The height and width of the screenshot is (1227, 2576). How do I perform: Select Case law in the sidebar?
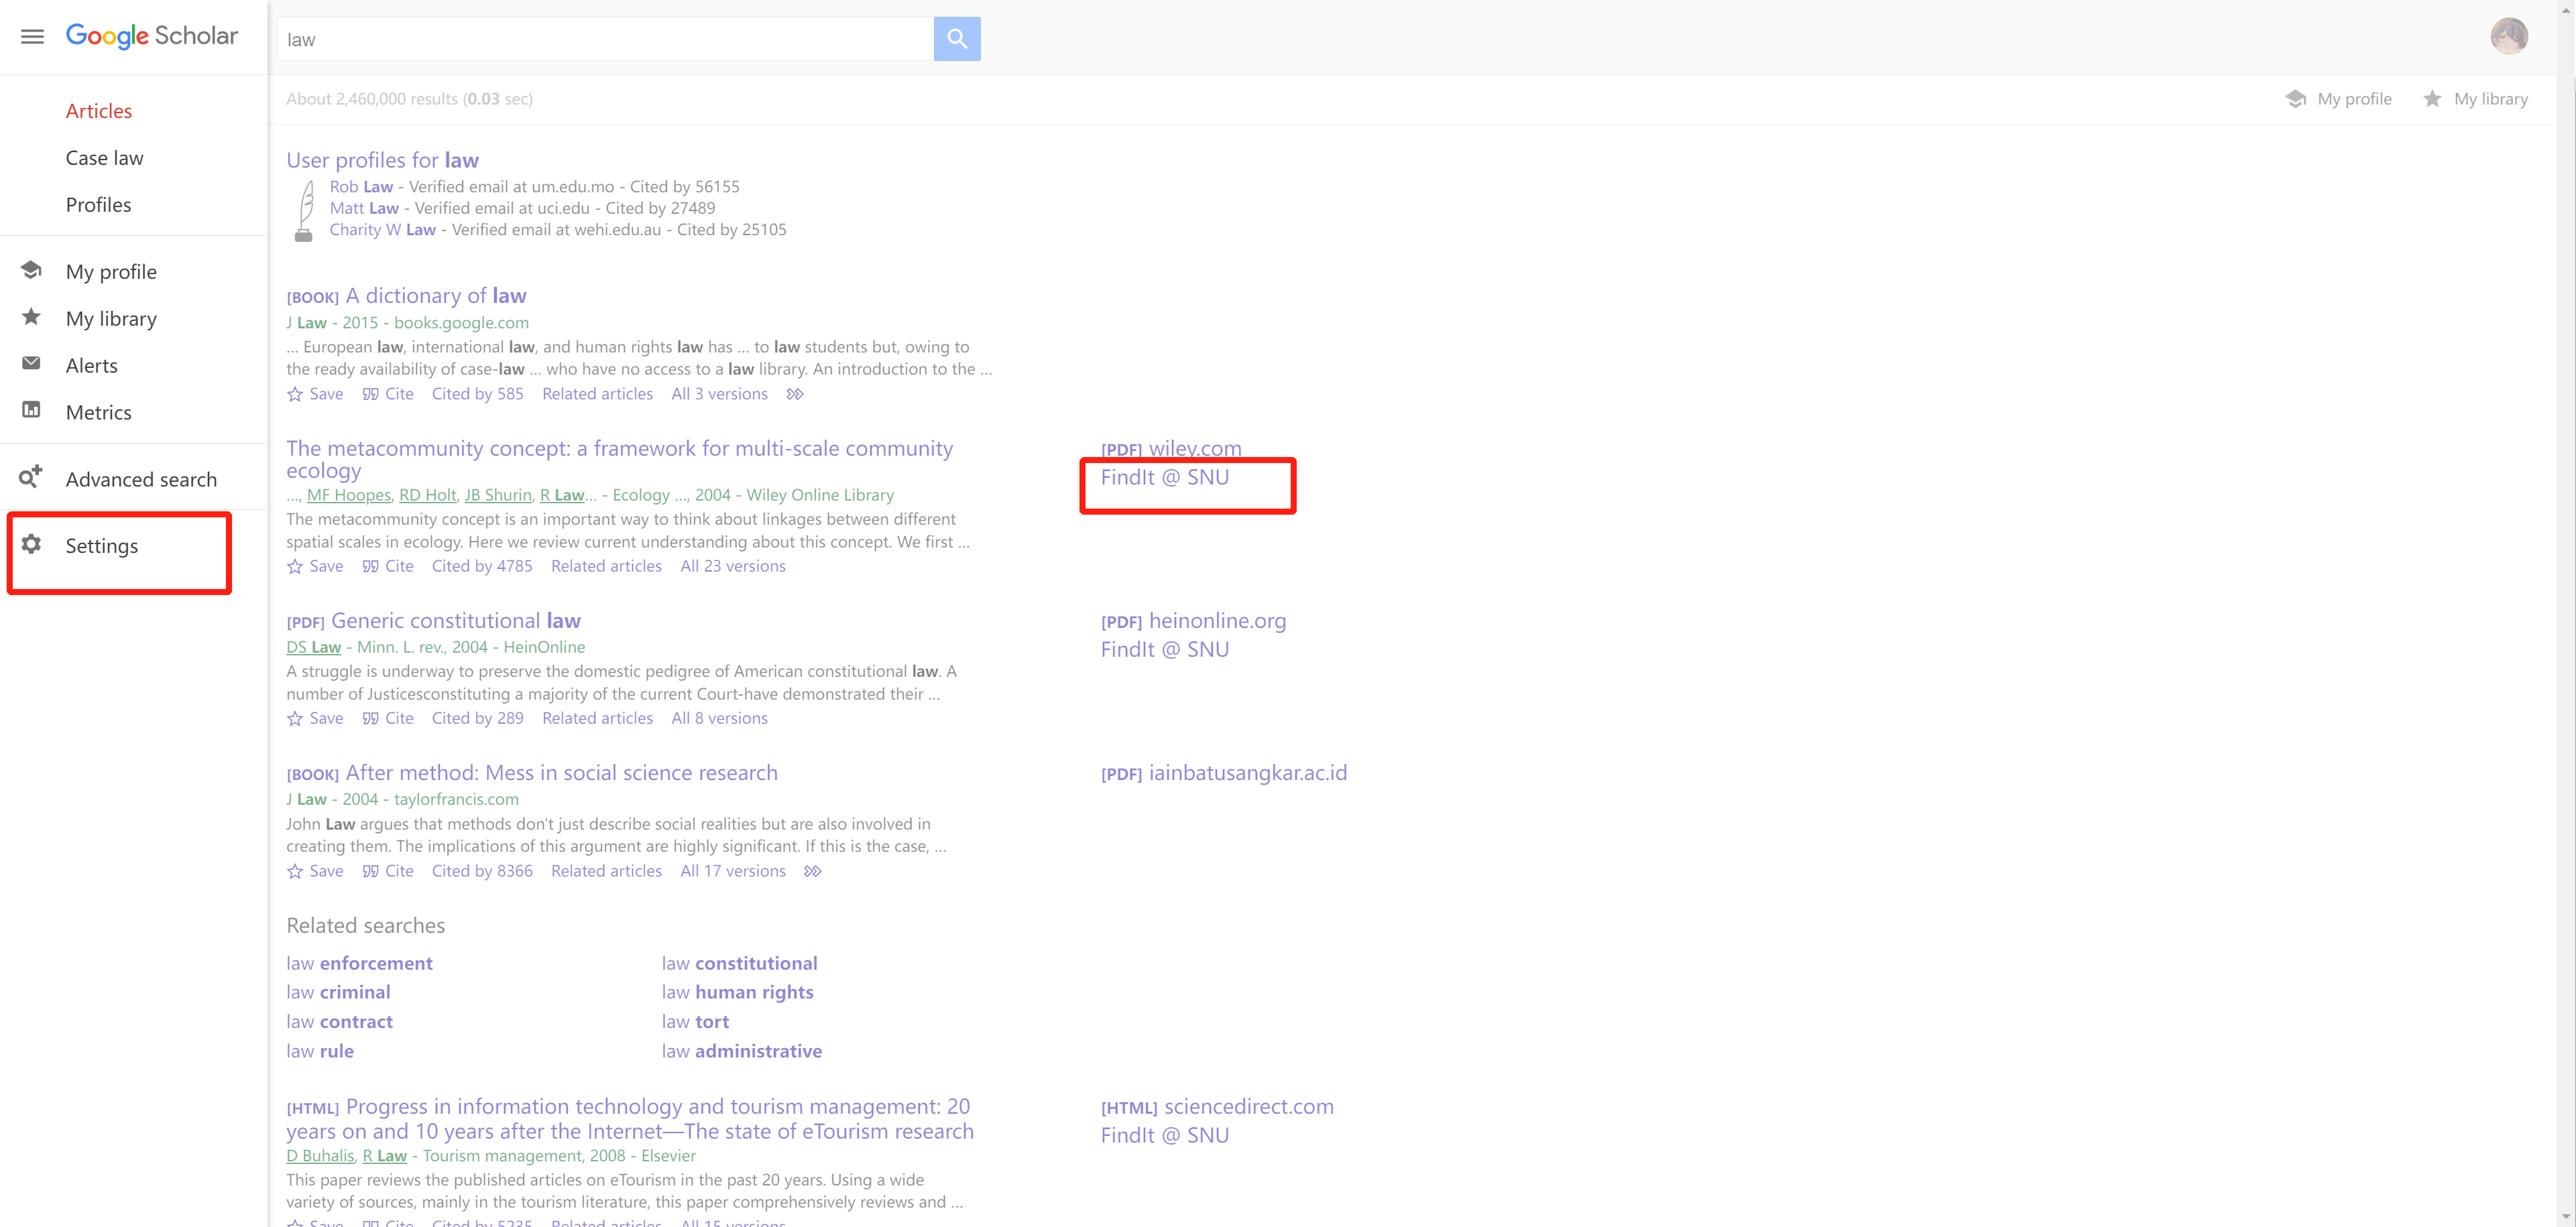point(105,158)
